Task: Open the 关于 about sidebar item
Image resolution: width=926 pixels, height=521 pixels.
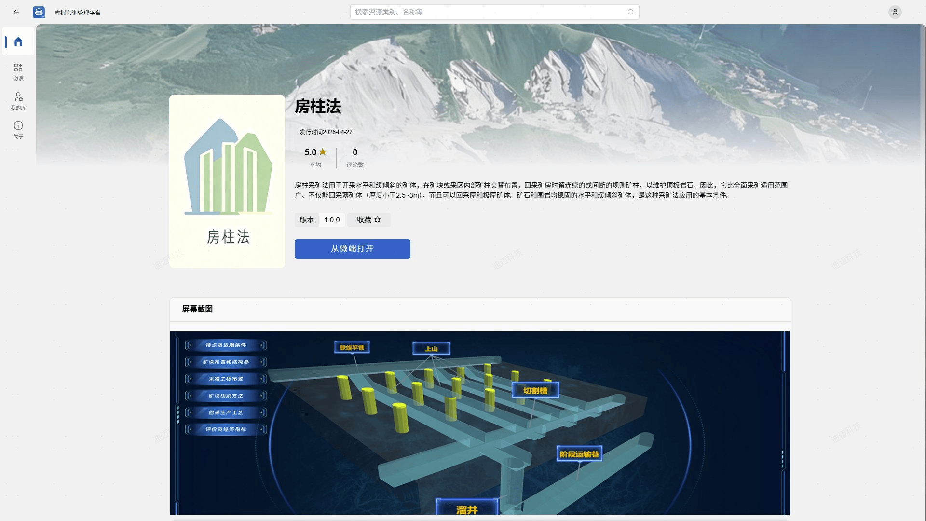Action: click(18, 130)
